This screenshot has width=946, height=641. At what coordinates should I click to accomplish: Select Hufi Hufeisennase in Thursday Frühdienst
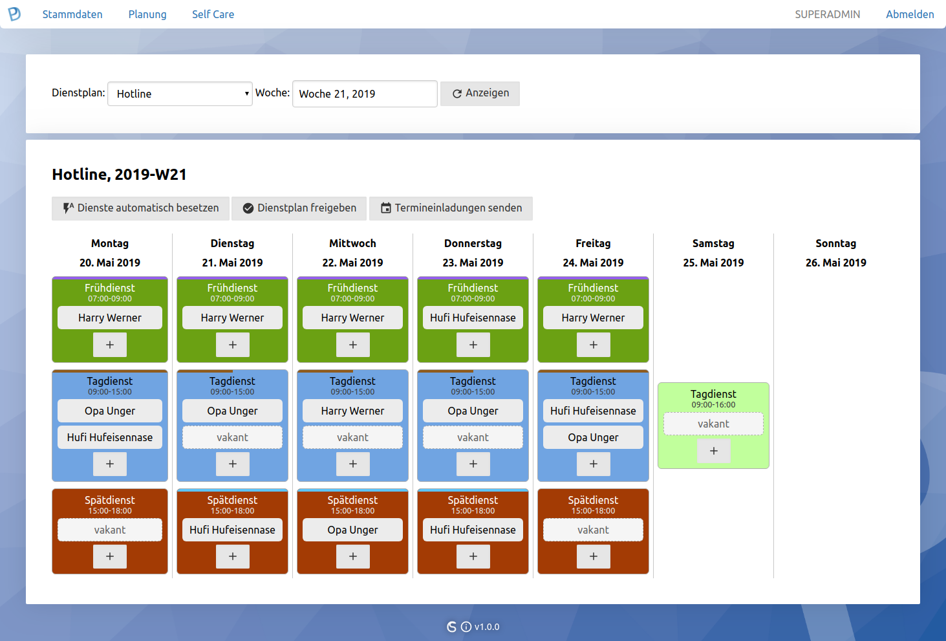(473, 318)
